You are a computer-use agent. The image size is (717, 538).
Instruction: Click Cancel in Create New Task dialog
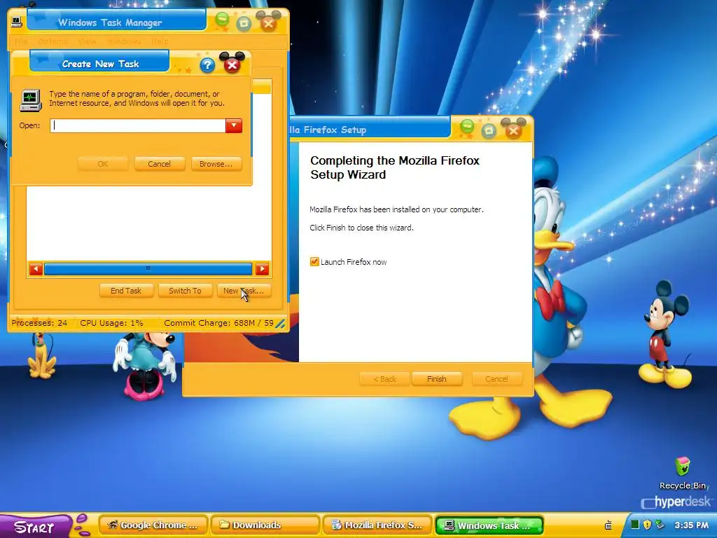(159, 164)
